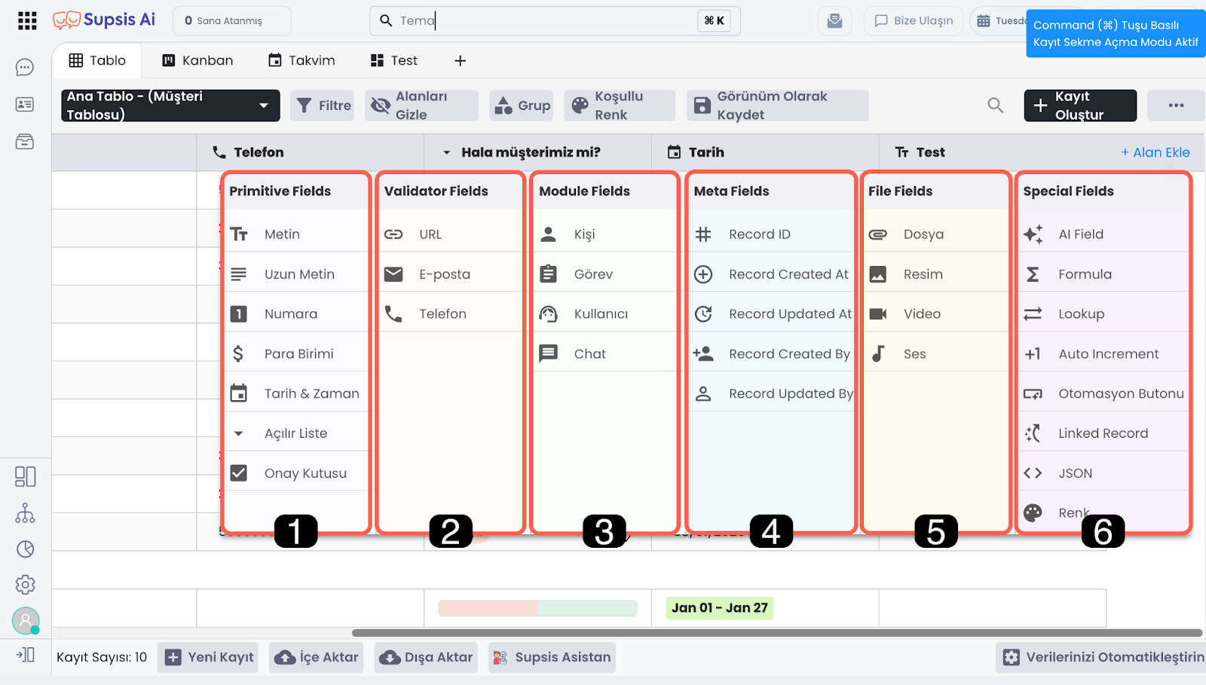Select the Dosya attachment field type

[x=923, y=234]
